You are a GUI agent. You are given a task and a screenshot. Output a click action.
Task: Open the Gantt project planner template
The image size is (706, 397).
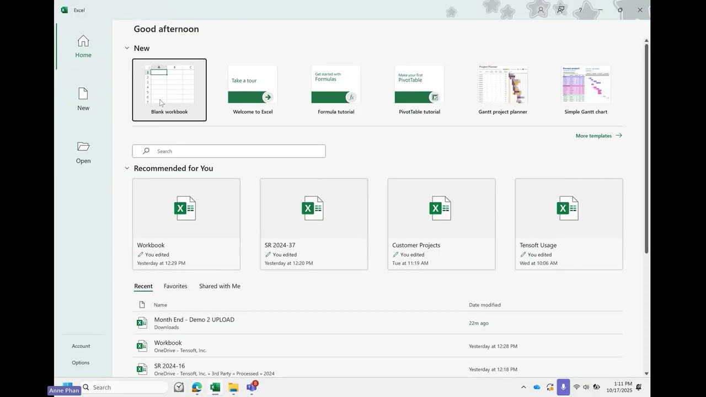[503, 90]
